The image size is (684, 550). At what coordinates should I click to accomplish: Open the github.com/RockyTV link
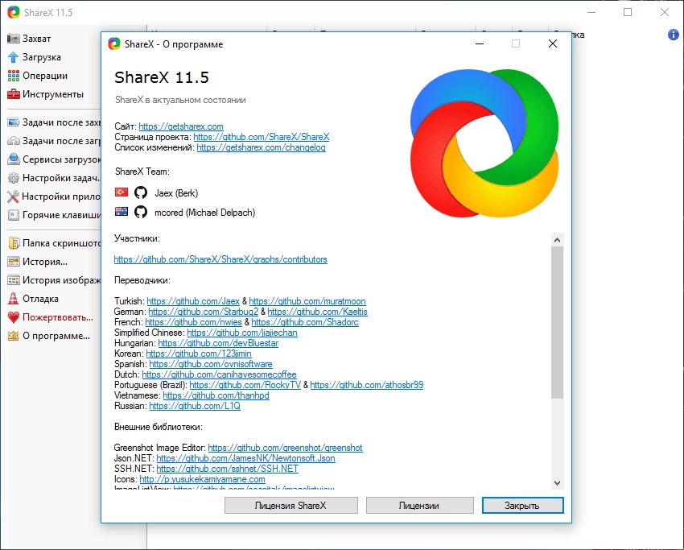245,385
